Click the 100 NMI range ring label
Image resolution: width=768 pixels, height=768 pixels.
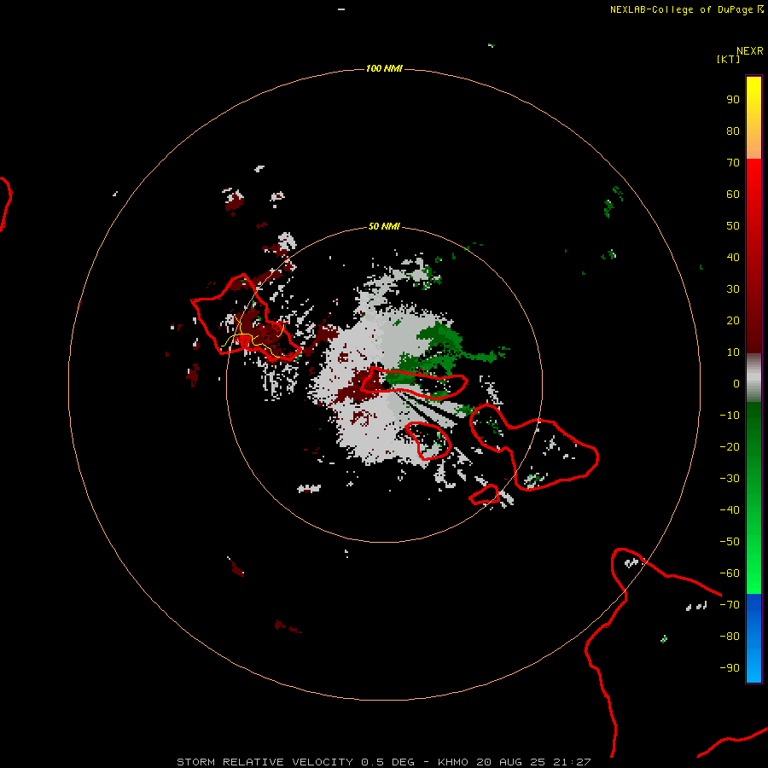(x=384, y=68)
